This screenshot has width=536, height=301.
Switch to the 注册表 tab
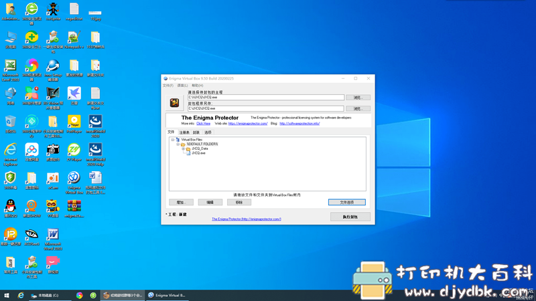(x=184, y=132)
